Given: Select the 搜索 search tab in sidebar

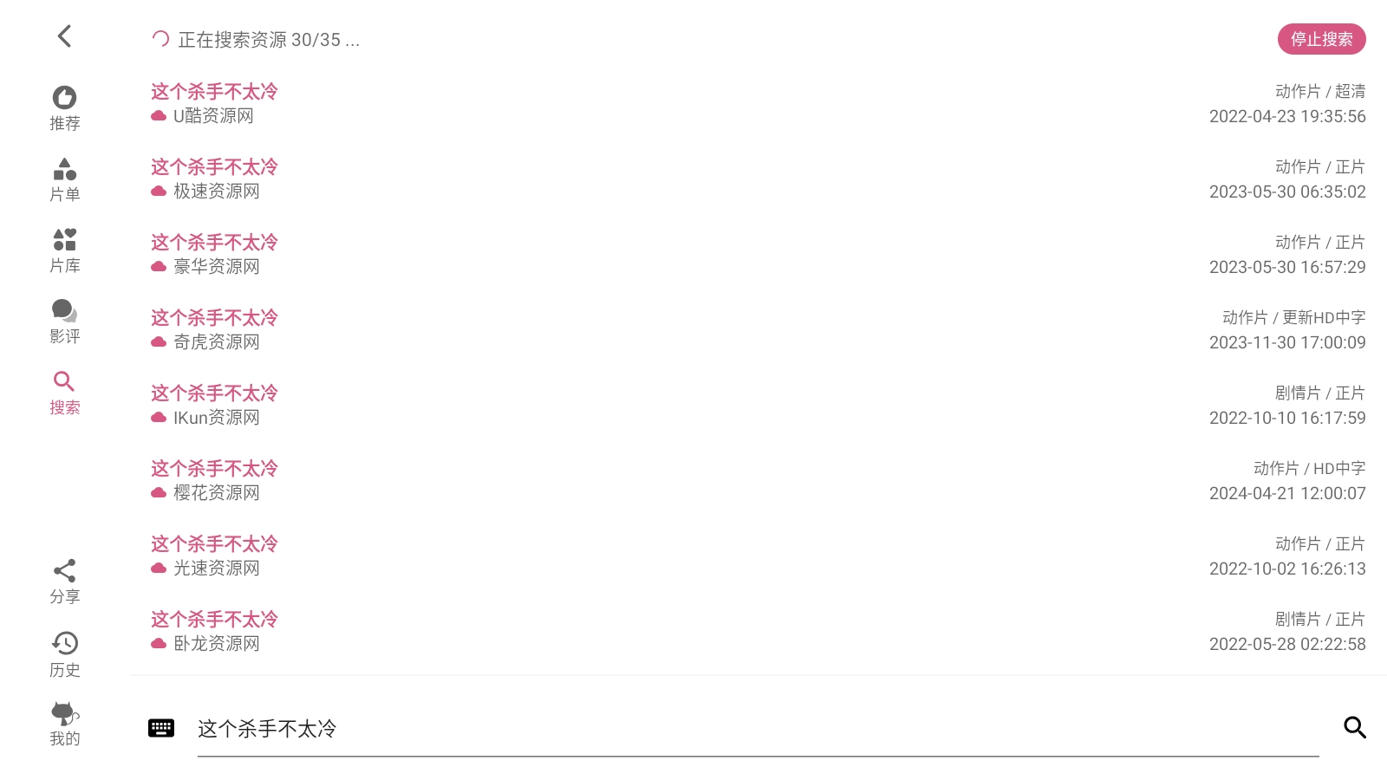Looking at the screenshot, I should click(x=64, y=393).
